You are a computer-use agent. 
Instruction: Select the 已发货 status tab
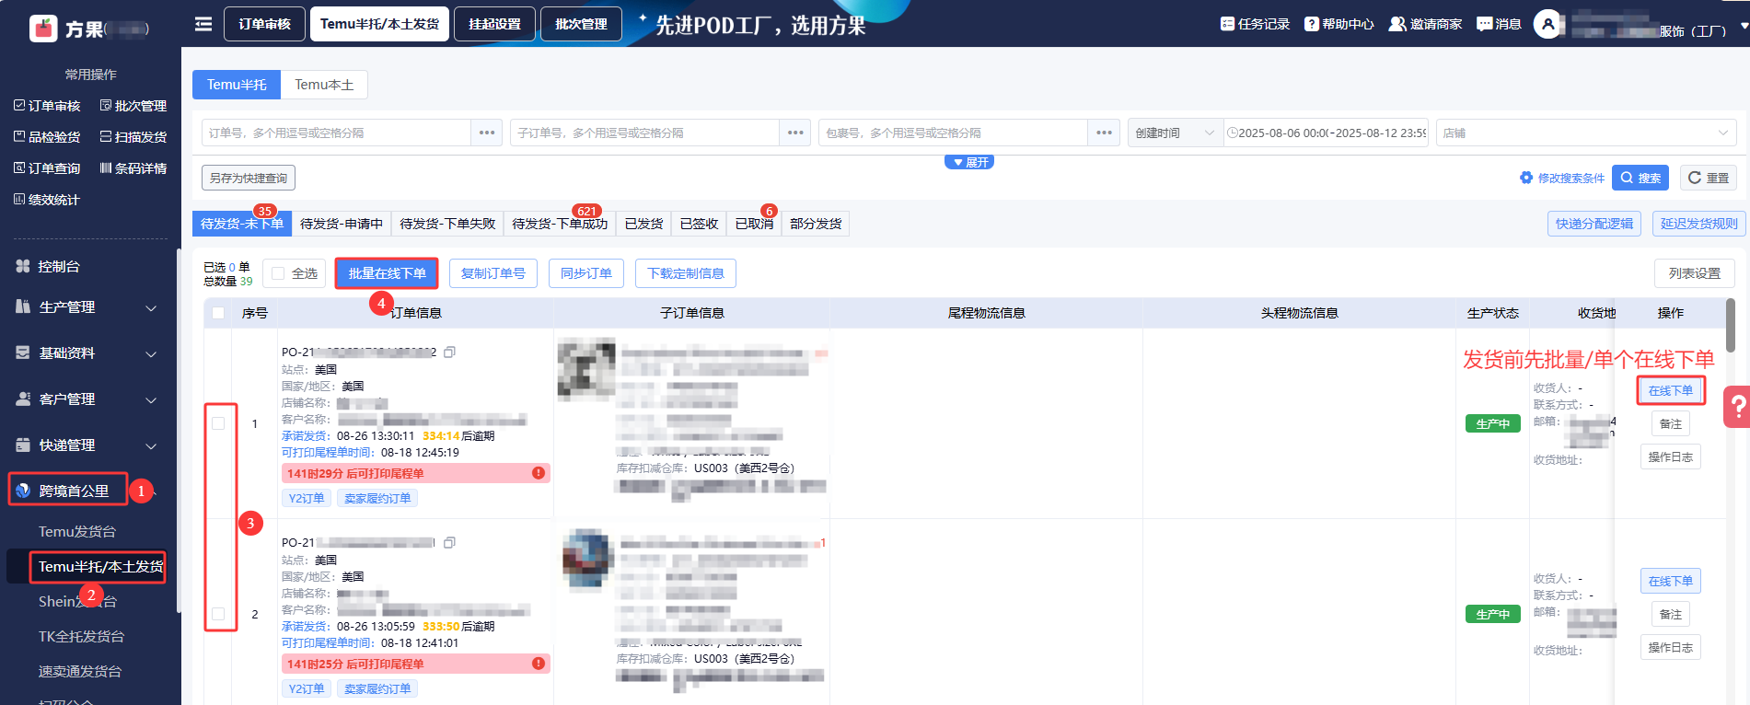tap(643, 224)
